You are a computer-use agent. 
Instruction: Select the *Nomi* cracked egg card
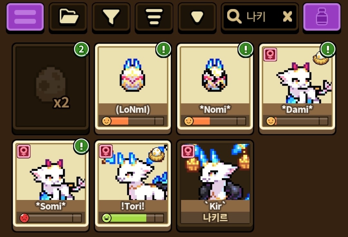click(x=215, y=89)
